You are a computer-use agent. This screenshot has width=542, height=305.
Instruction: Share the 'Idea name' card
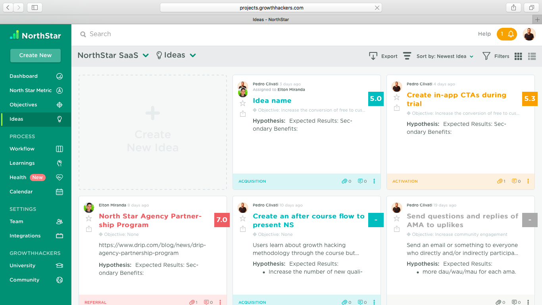coord(243,114)
